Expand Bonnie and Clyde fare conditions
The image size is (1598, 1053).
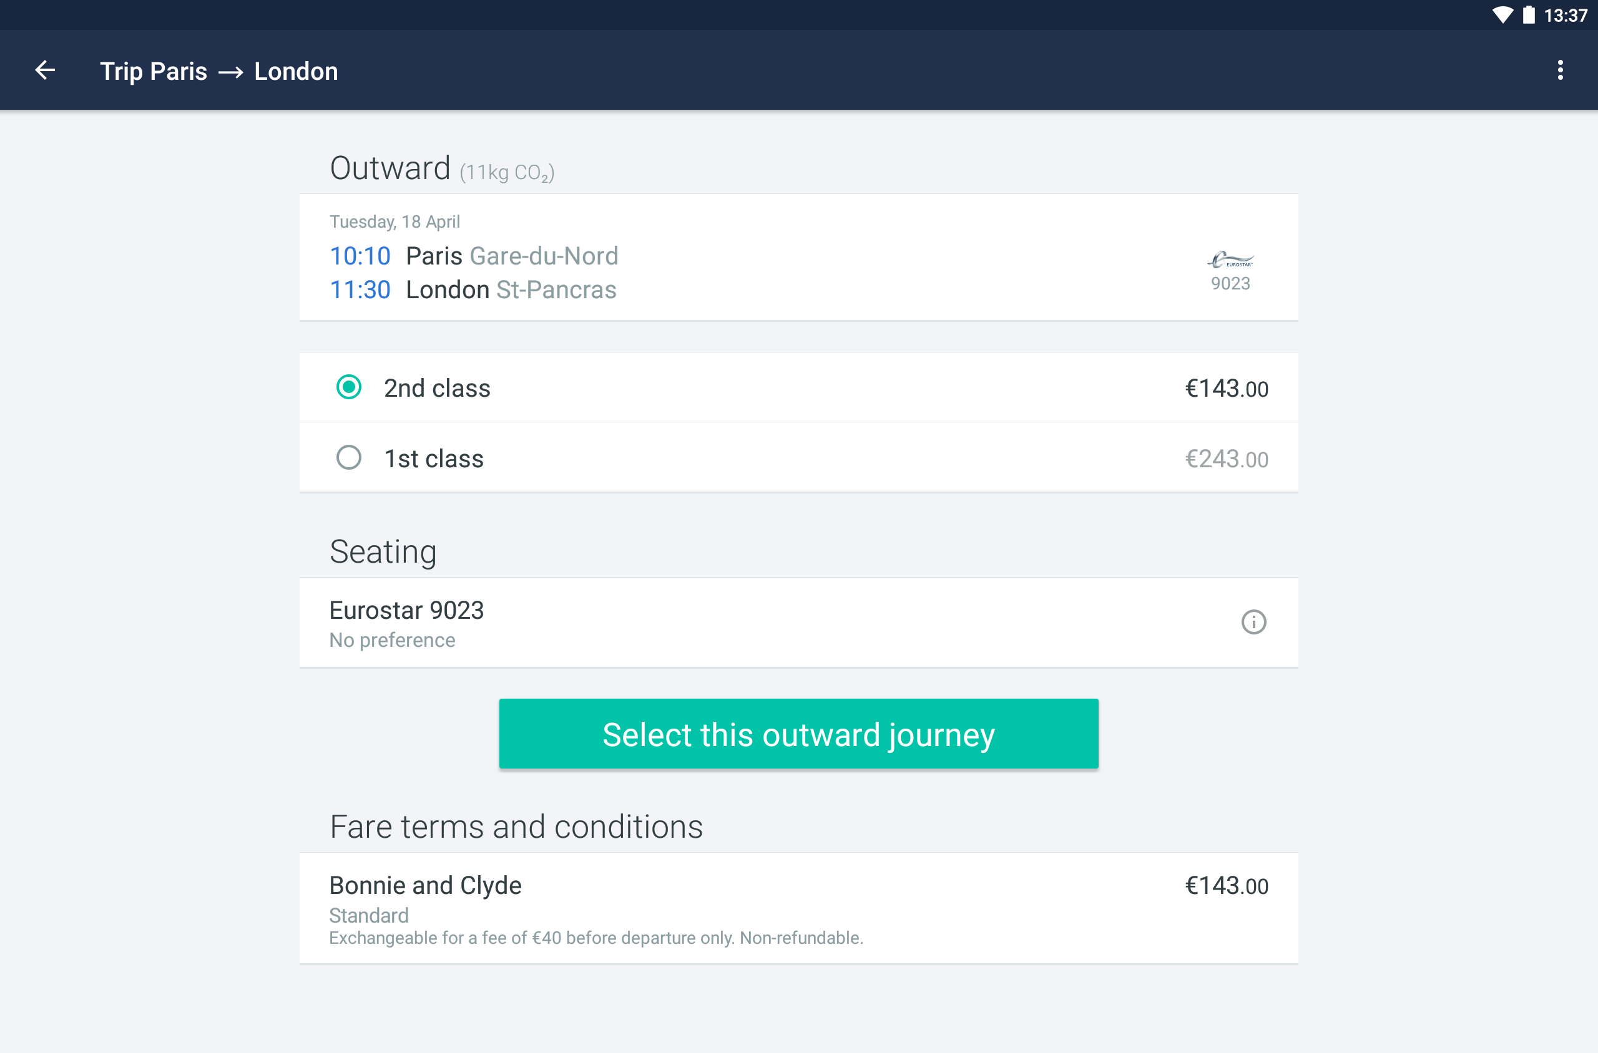click(x=798, y=909)
